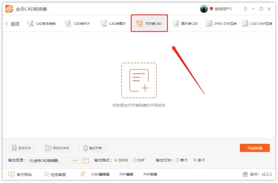Open output folder with folder icon
The image size is (278, 183).
click(x=86, y=160)
